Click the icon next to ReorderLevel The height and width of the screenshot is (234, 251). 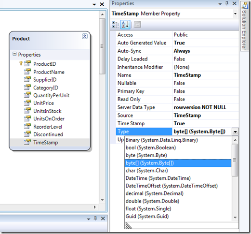[x=27, y=126]
